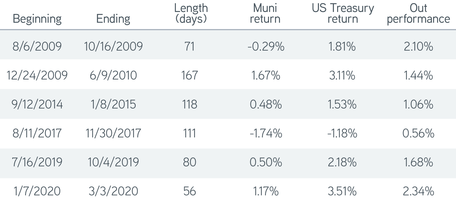The image size is (456, 208).
Task: Select the 10/16/2009 ending date cell
Action: 113,46
